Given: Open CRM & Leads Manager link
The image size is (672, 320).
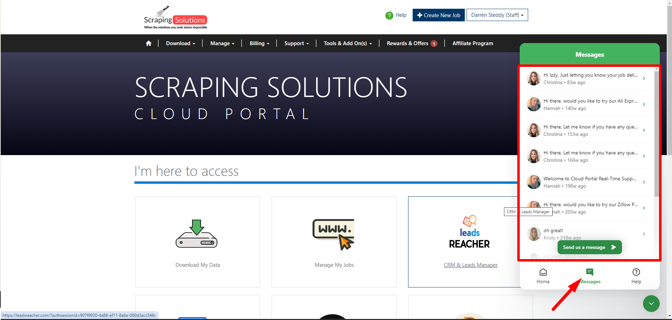Looking at the screenshot, I should point(470,265).
